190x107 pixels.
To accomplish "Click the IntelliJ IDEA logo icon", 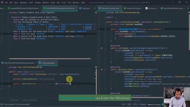I will (x=2, y=2).
